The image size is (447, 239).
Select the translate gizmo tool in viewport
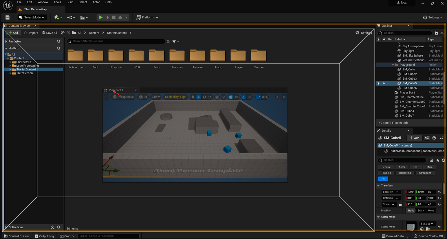[198, 97]
